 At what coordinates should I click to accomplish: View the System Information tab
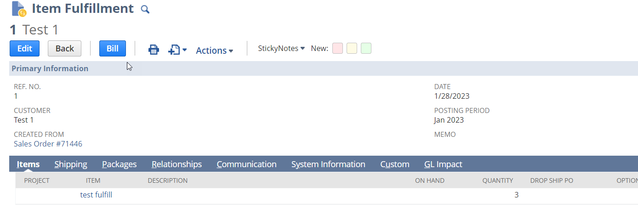click(328, 164)
